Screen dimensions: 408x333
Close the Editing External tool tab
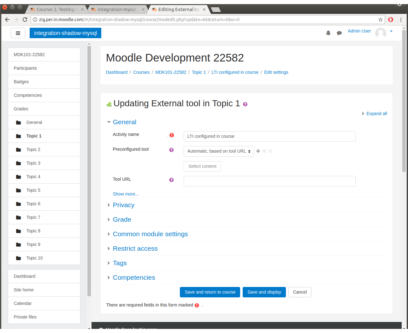204,9
